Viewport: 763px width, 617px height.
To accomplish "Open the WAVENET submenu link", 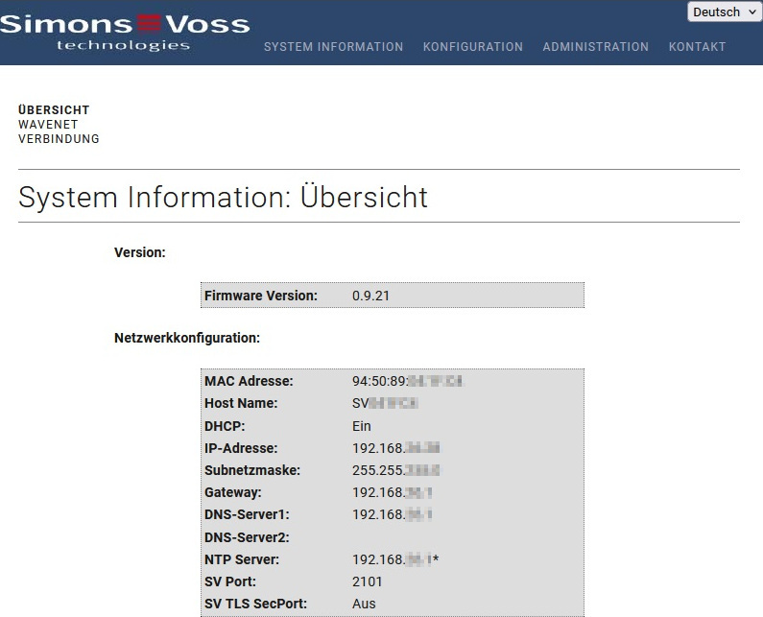I will coord(48,125).
